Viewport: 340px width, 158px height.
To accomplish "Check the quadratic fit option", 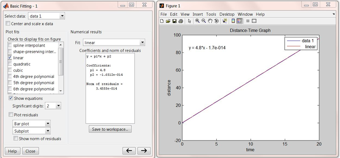I will point(10,64).
